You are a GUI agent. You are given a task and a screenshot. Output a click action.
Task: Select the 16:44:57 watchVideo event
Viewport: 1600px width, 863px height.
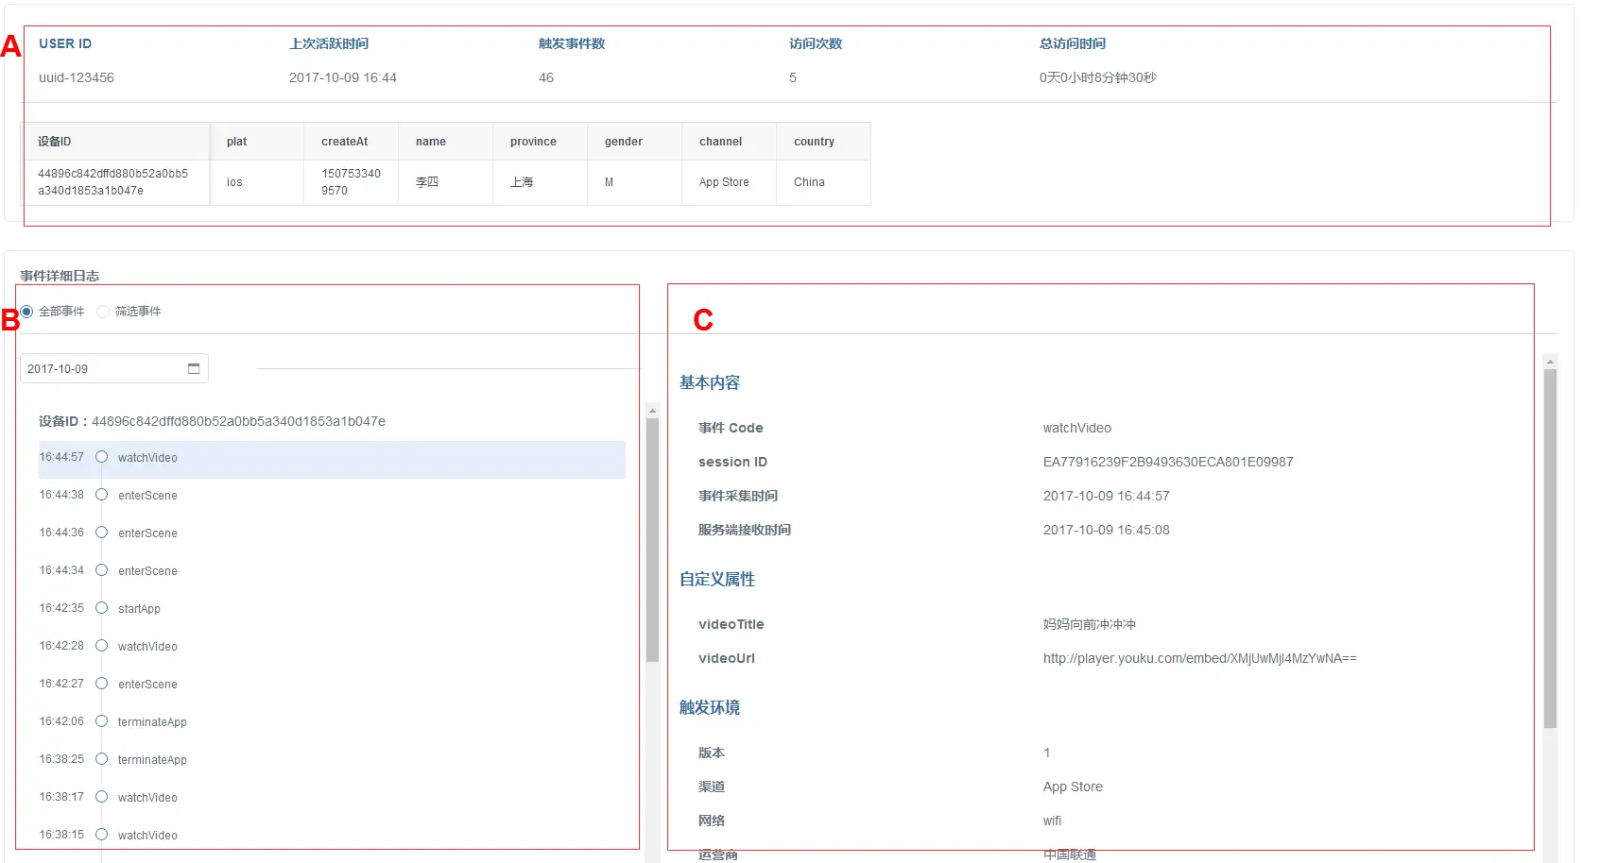(x=332, y=458)
